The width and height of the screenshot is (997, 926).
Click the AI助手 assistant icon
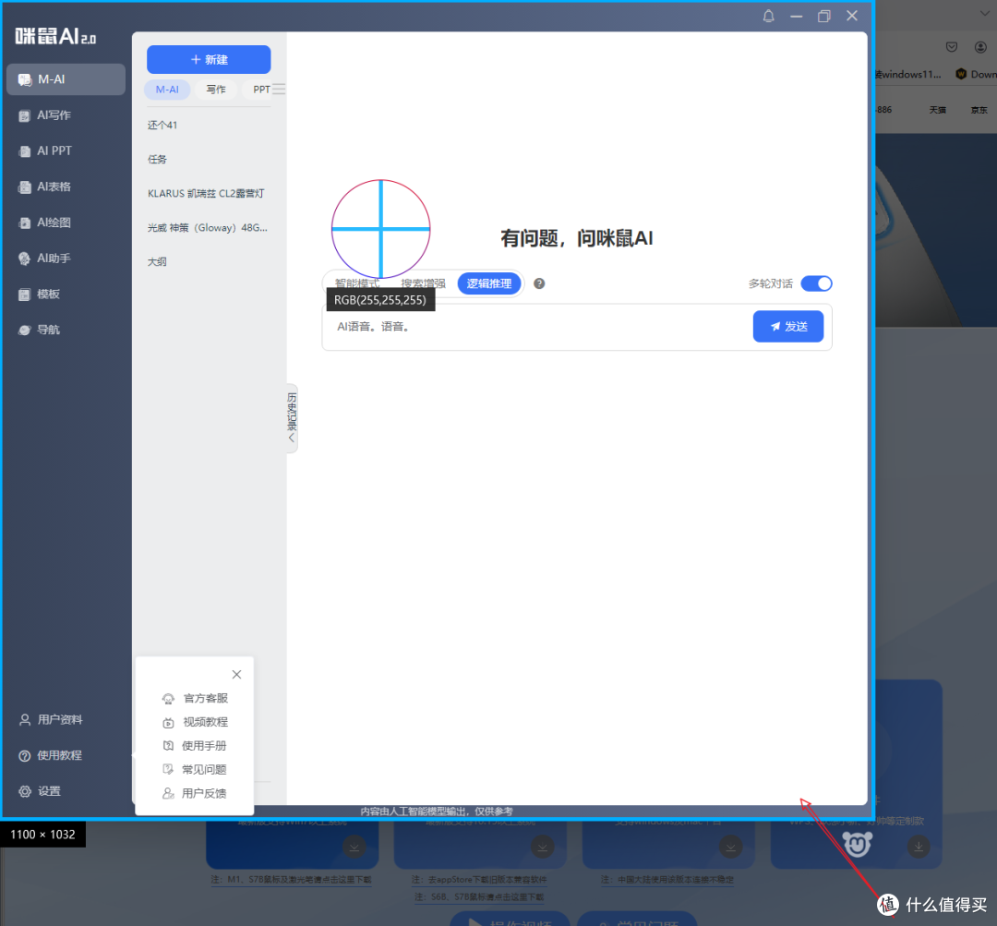[24, 259]
